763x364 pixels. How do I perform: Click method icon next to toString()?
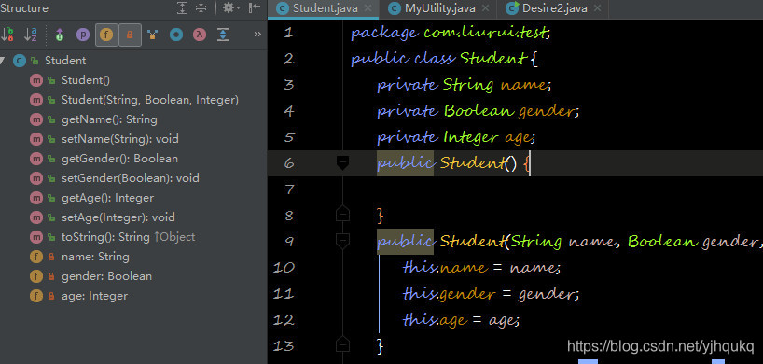pyautogui.click(x=36, y=237)
